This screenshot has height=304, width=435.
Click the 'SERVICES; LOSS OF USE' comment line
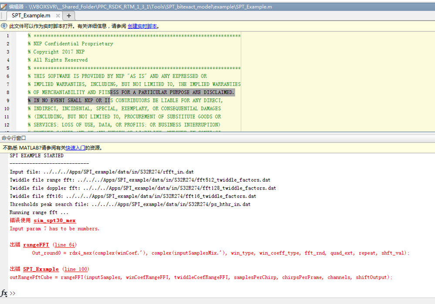click(x=124, y=125)
